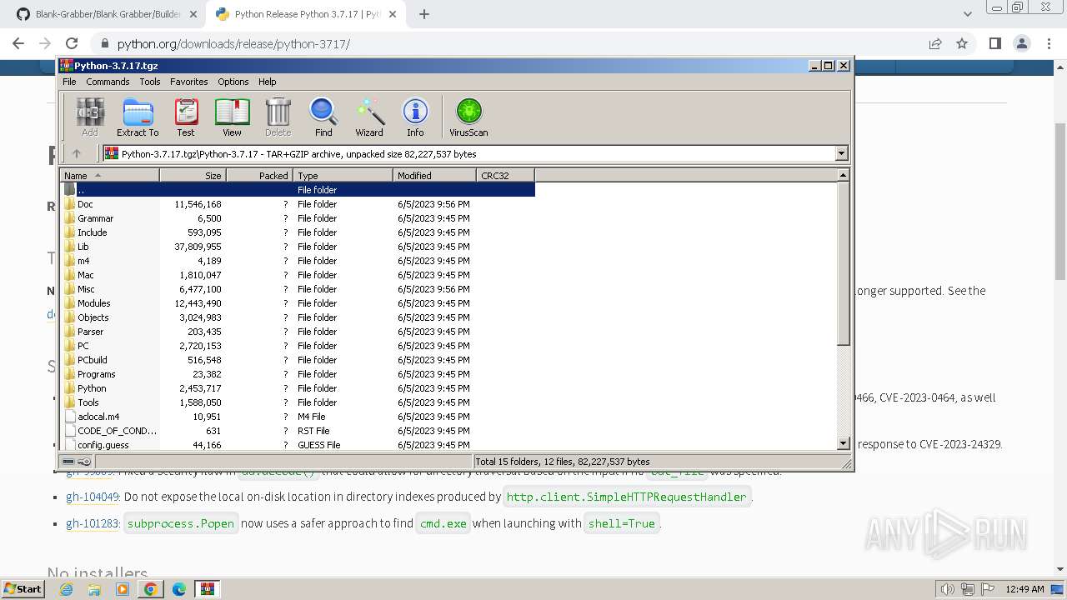Select the Doc folder
The width and height of the screenshot is (1067, 600).
298,204
